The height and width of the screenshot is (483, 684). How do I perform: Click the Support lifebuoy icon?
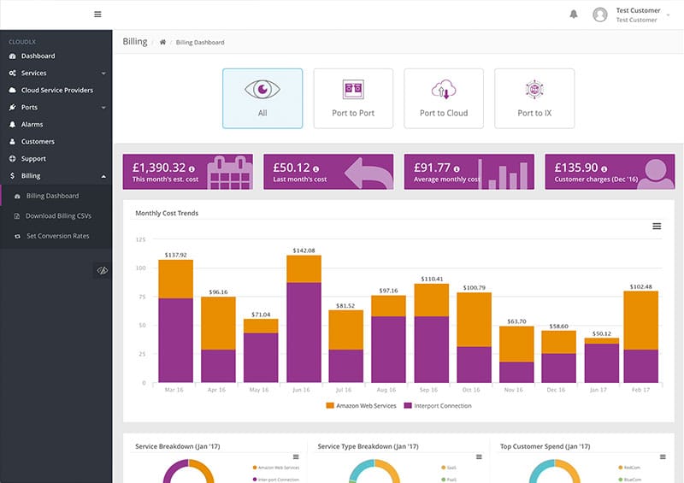click(x=12, y=159)
